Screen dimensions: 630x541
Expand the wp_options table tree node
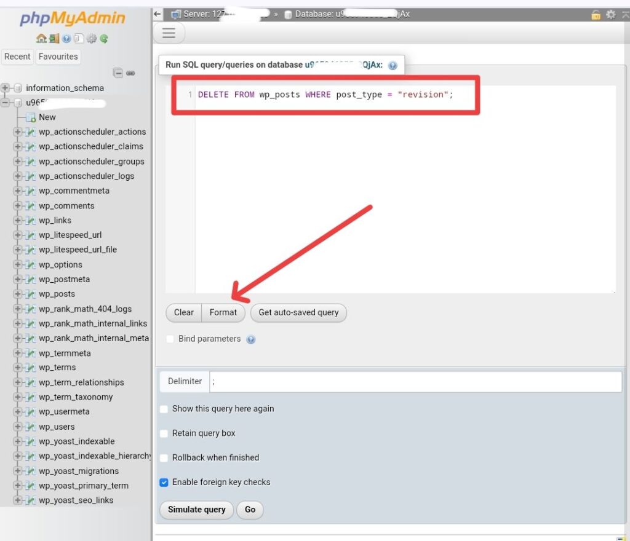(x=17, y=265)
